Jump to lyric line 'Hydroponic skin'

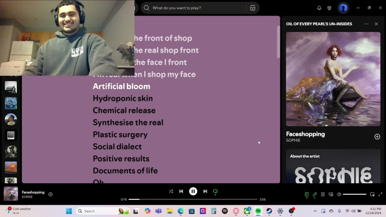point(123,98)
